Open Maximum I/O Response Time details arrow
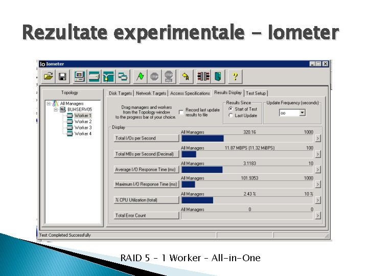This screenshot has height=276, width=368. click(x=318, y=185)
